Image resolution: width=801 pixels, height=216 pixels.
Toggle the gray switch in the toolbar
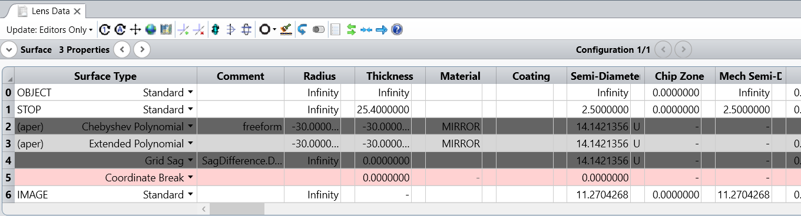pos(319,29)
